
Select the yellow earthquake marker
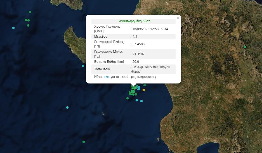[144, 90]
